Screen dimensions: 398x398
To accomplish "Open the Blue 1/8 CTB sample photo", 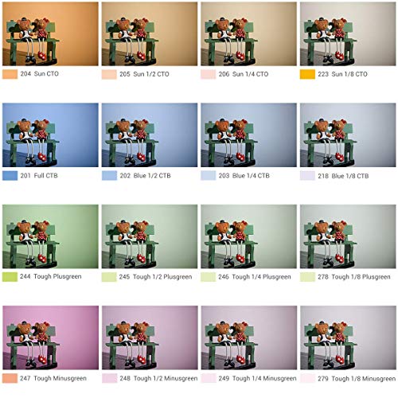I will [x=348, y=135].
